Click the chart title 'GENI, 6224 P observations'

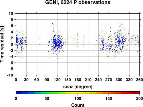(x=78, y=2)
